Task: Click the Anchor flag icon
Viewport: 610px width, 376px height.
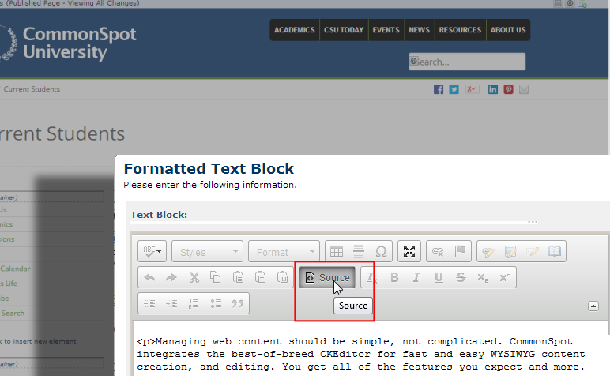Action: point(460,251)
